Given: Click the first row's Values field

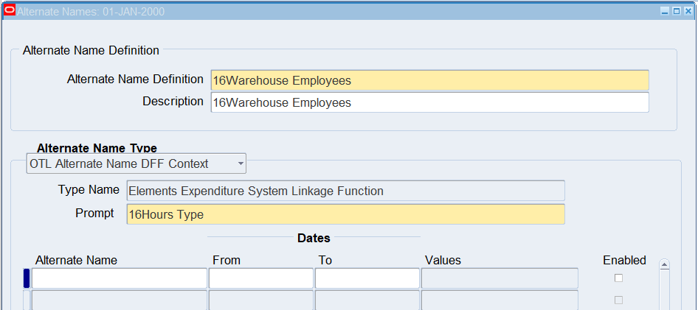Looking at the screenshot, I should 500,278.
